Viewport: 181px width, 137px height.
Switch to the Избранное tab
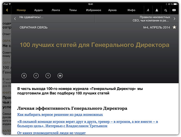pyautogui.click(x=93, y=10)
